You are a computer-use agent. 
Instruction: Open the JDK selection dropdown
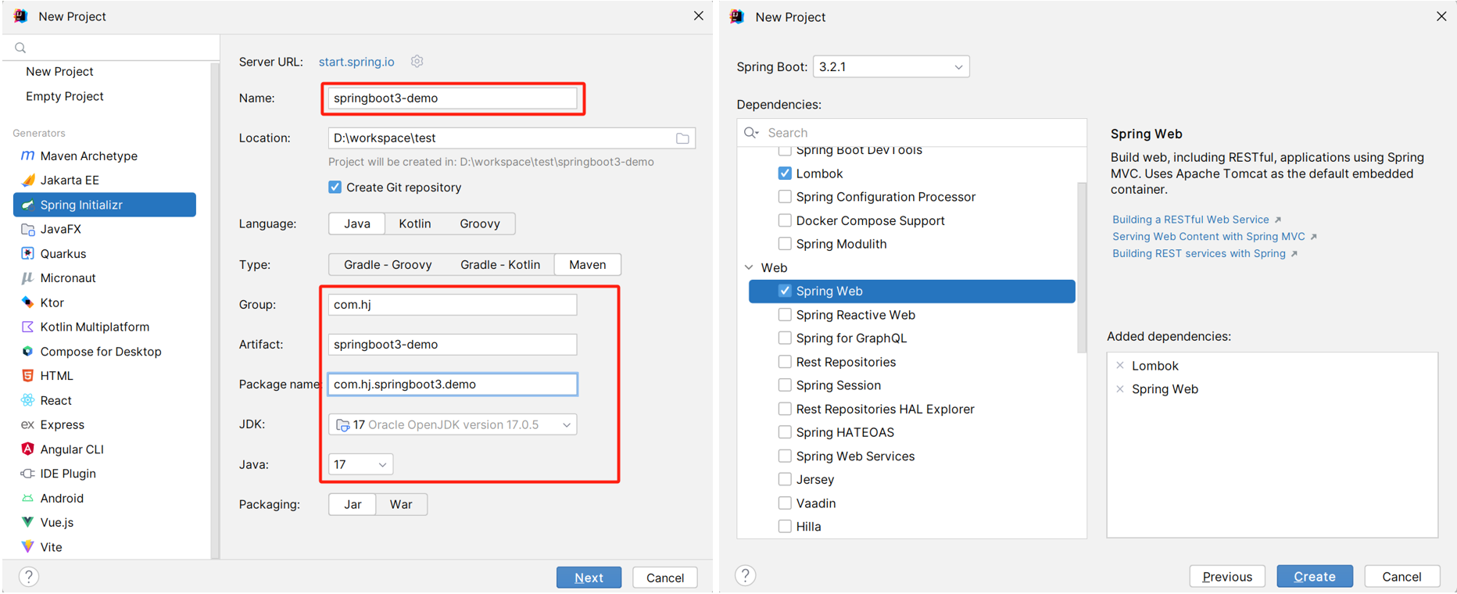click(453, 424)
